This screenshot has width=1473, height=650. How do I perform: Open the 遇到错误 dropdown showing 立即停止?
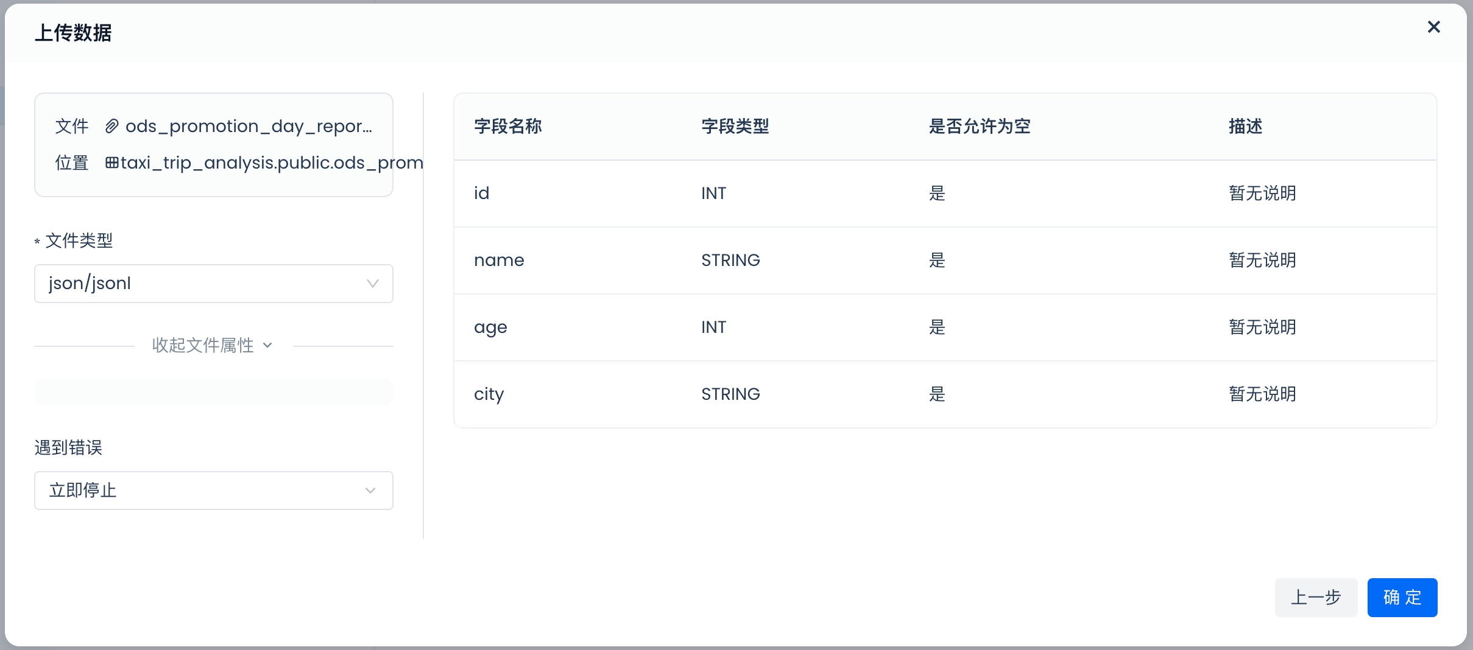tap(213, 491)
